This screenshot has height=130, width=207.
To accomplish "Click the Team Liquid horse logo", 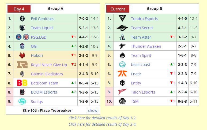I will tap(22, 28).
